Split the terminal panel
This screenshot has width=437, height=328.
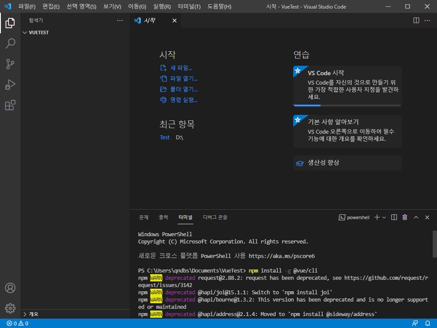click(x=394, y=217)
